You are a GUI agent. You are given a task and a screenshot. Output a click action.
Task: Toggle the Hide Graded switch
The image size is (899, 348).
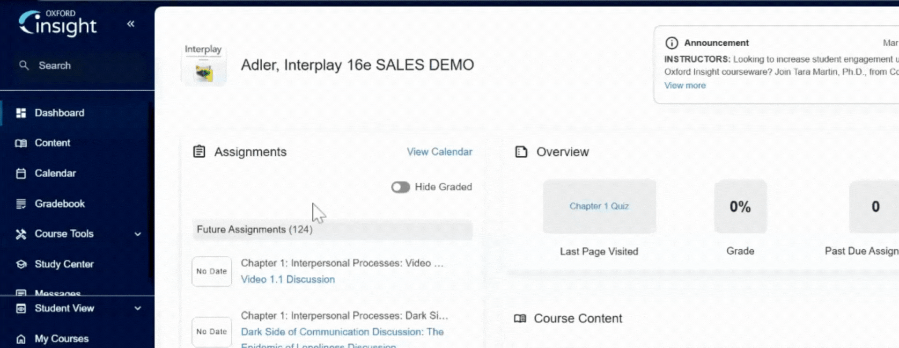[400, 187]
